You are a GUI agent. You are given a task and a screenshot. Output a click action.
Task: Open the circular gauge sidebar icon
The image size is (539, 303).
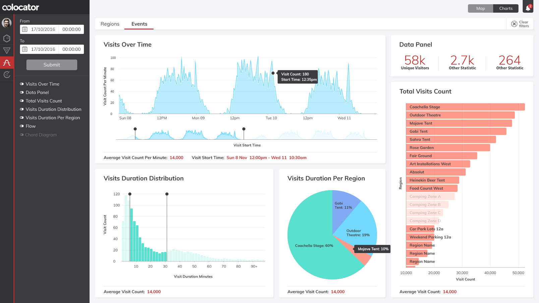click(7, 75)
